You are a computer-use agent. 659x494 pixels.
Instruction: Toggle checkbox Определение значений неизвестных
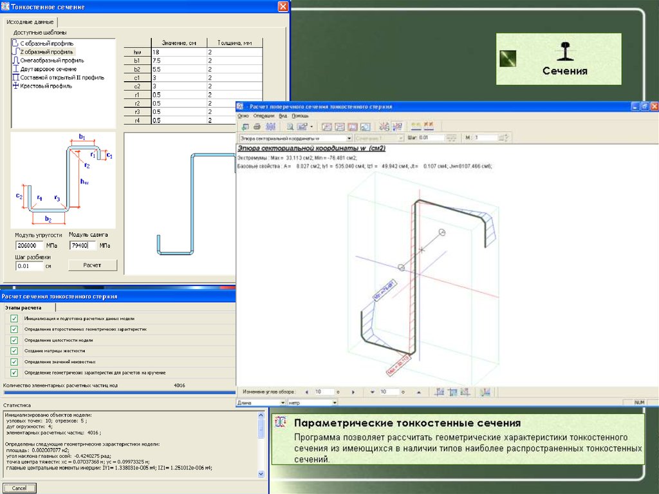tap(14, 361)
